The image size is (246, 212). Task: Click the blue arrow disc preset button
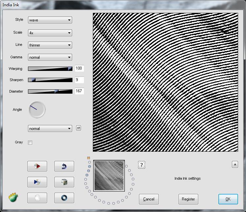(x=37, y=182)
